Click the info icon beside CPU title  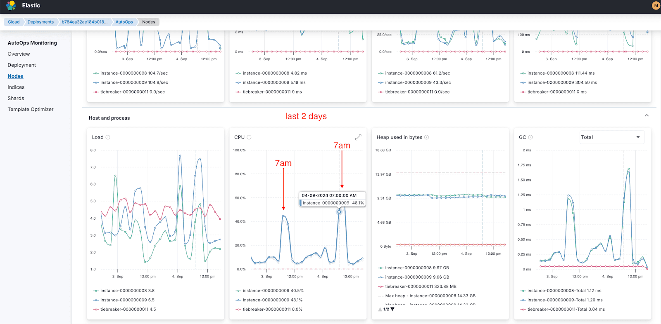[x=249, y=137]
